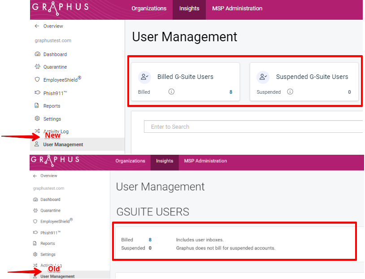Click the User Management heading in the lower screen
Viewport: 365px width, 279px height.
tap(160, 187)
